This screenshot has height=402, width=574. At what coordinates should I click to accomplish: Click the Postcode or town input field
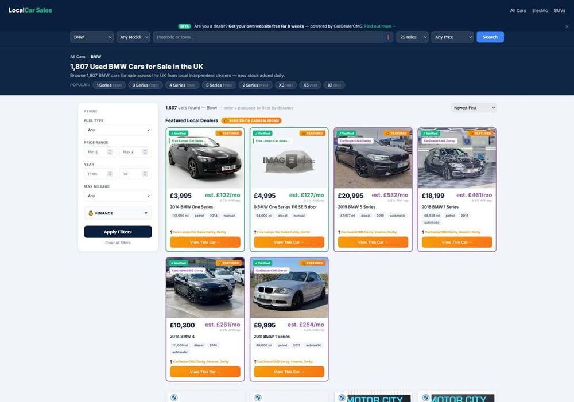[268, 37]
